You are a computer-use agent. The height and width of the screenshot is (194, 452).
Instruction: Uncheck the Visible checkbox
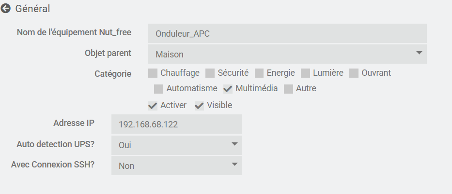(x=199, y=106)
